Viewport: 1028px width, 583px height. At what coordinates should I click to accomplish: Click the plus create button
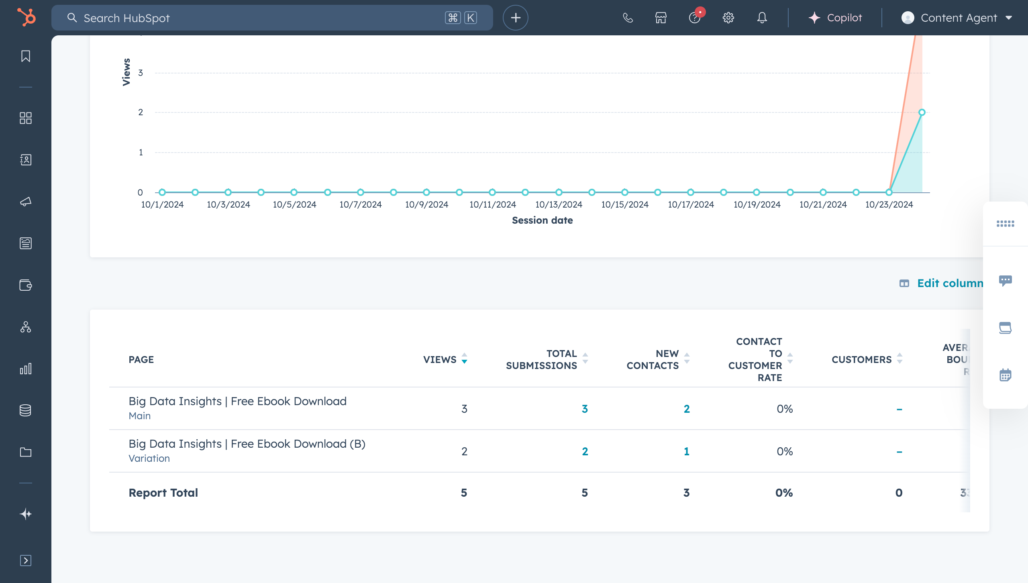pos(516,18)
